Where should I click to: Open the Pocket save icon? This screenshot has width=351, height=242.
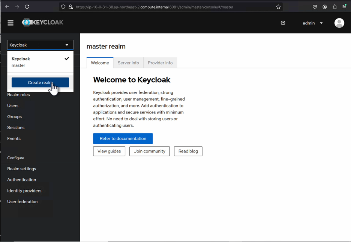tap(315, 7)
